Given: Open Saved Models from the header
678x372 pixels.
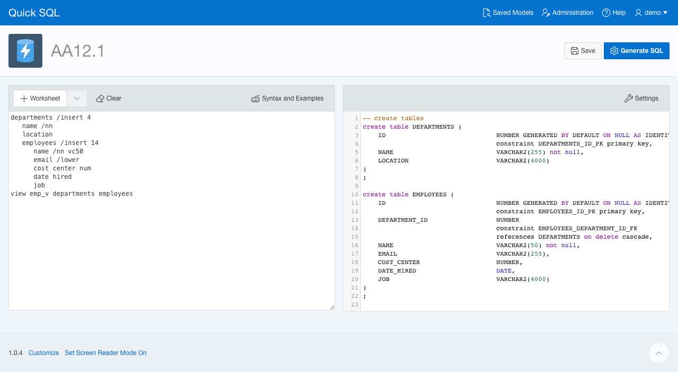Looking at the screenshot, I should 508,13.
